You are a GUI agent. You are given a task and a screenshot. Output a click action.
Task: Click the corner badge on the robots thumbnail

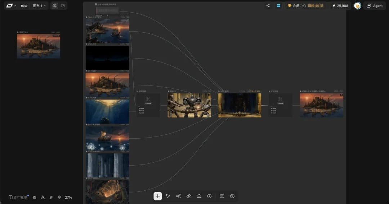pyautogui.click(x=209, y=95)
